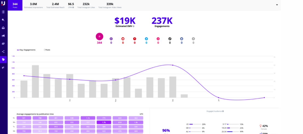
Task: Select the Total Estimated Reach stat
Action: 55,5
